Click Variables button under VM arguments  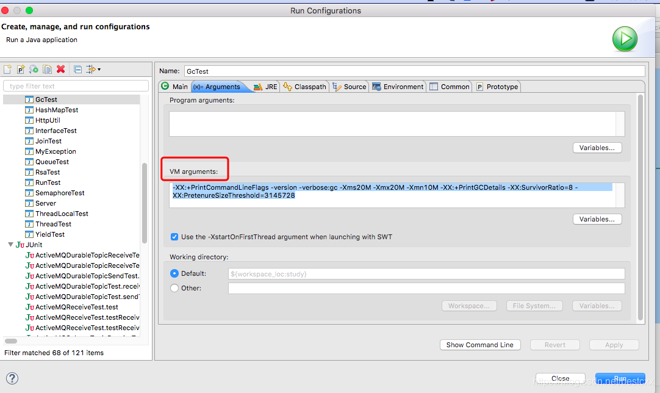pyautogui.click(x=597, y=219)
